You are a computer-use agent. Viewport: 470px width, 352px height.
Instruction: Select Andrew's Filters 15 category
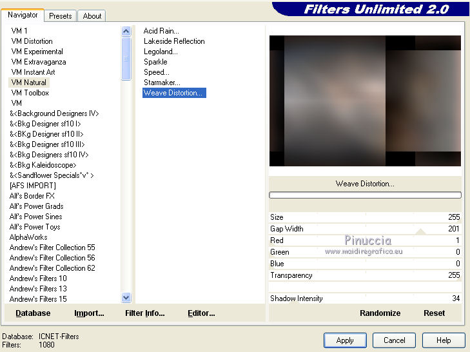click(38, 299)
